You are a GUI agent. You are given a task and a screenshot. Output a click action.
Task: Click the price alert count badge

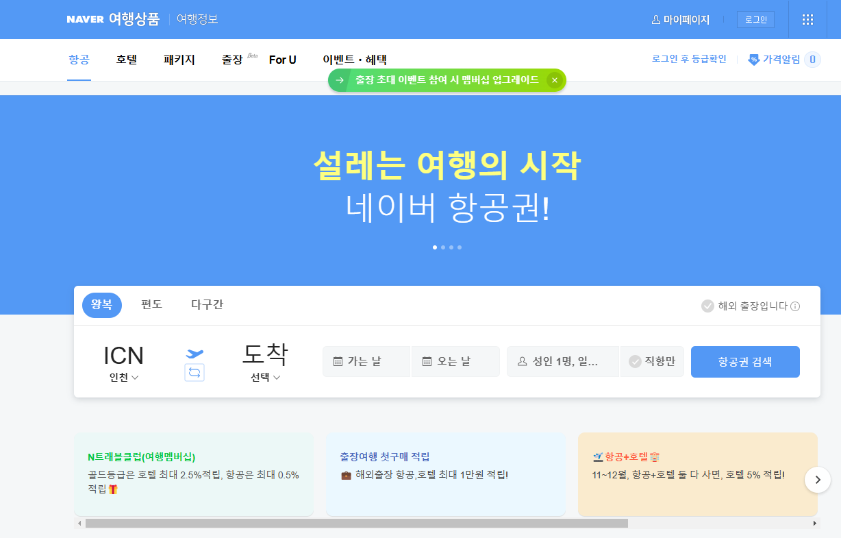click(812, 60)
